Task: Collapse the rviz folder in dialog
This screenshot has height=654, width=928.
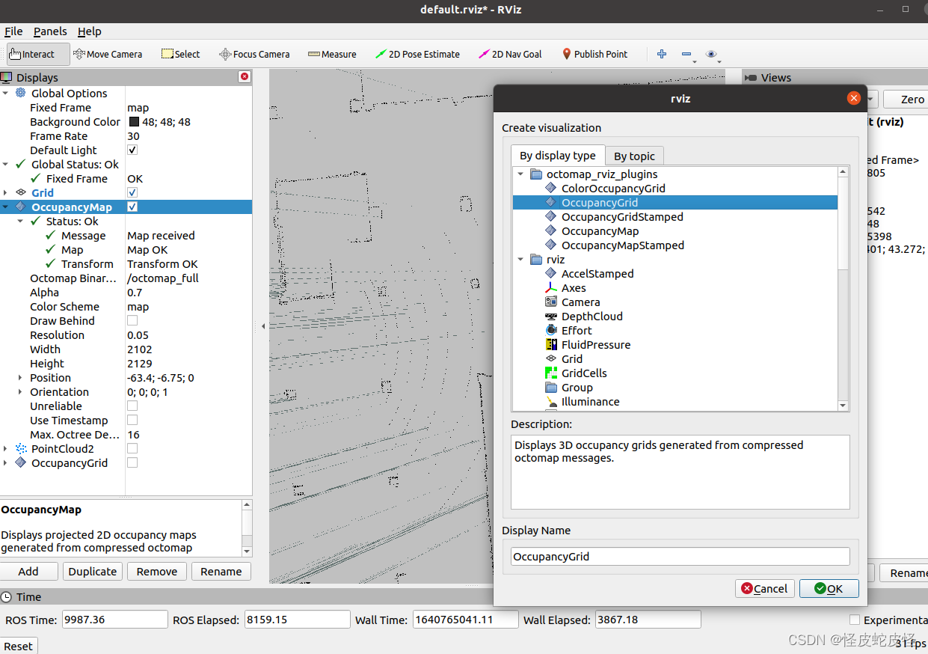Action: (520, 260)
